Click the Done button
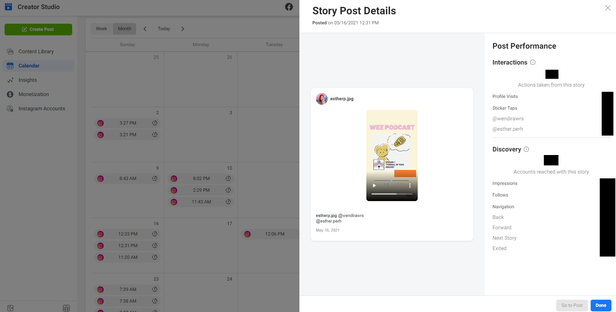Image resolution: width=616 pixels, height=312 pixels. click(x=601, y=305)
